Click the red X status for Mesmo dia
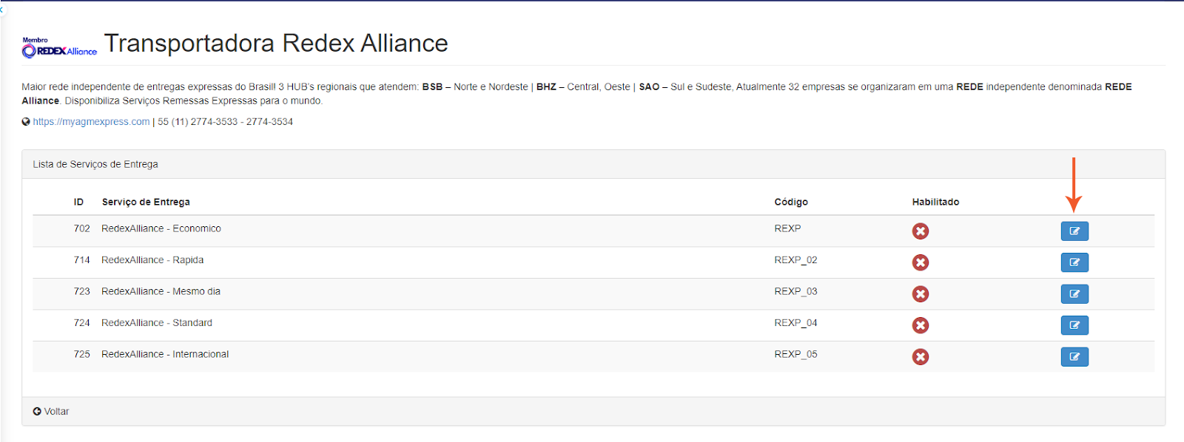 click(x=920, y=294)
